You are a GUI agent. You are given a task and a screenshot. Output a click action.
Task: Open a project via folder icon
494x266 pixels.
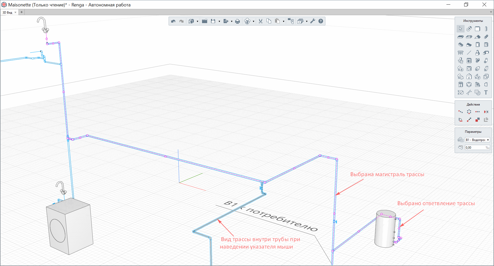[205, 21]
